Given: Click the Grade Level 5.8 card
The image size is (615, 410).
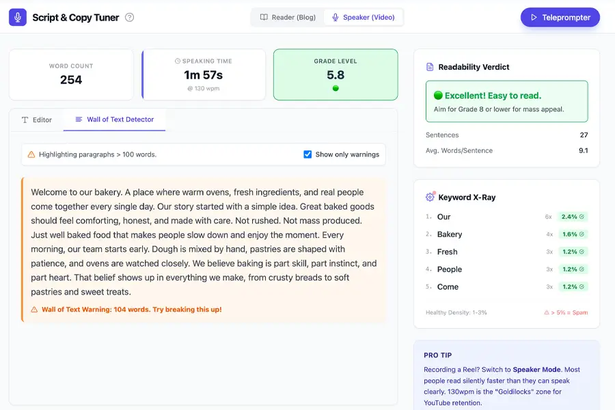Looking at the screenshot, I should click(x=336, y=74).
